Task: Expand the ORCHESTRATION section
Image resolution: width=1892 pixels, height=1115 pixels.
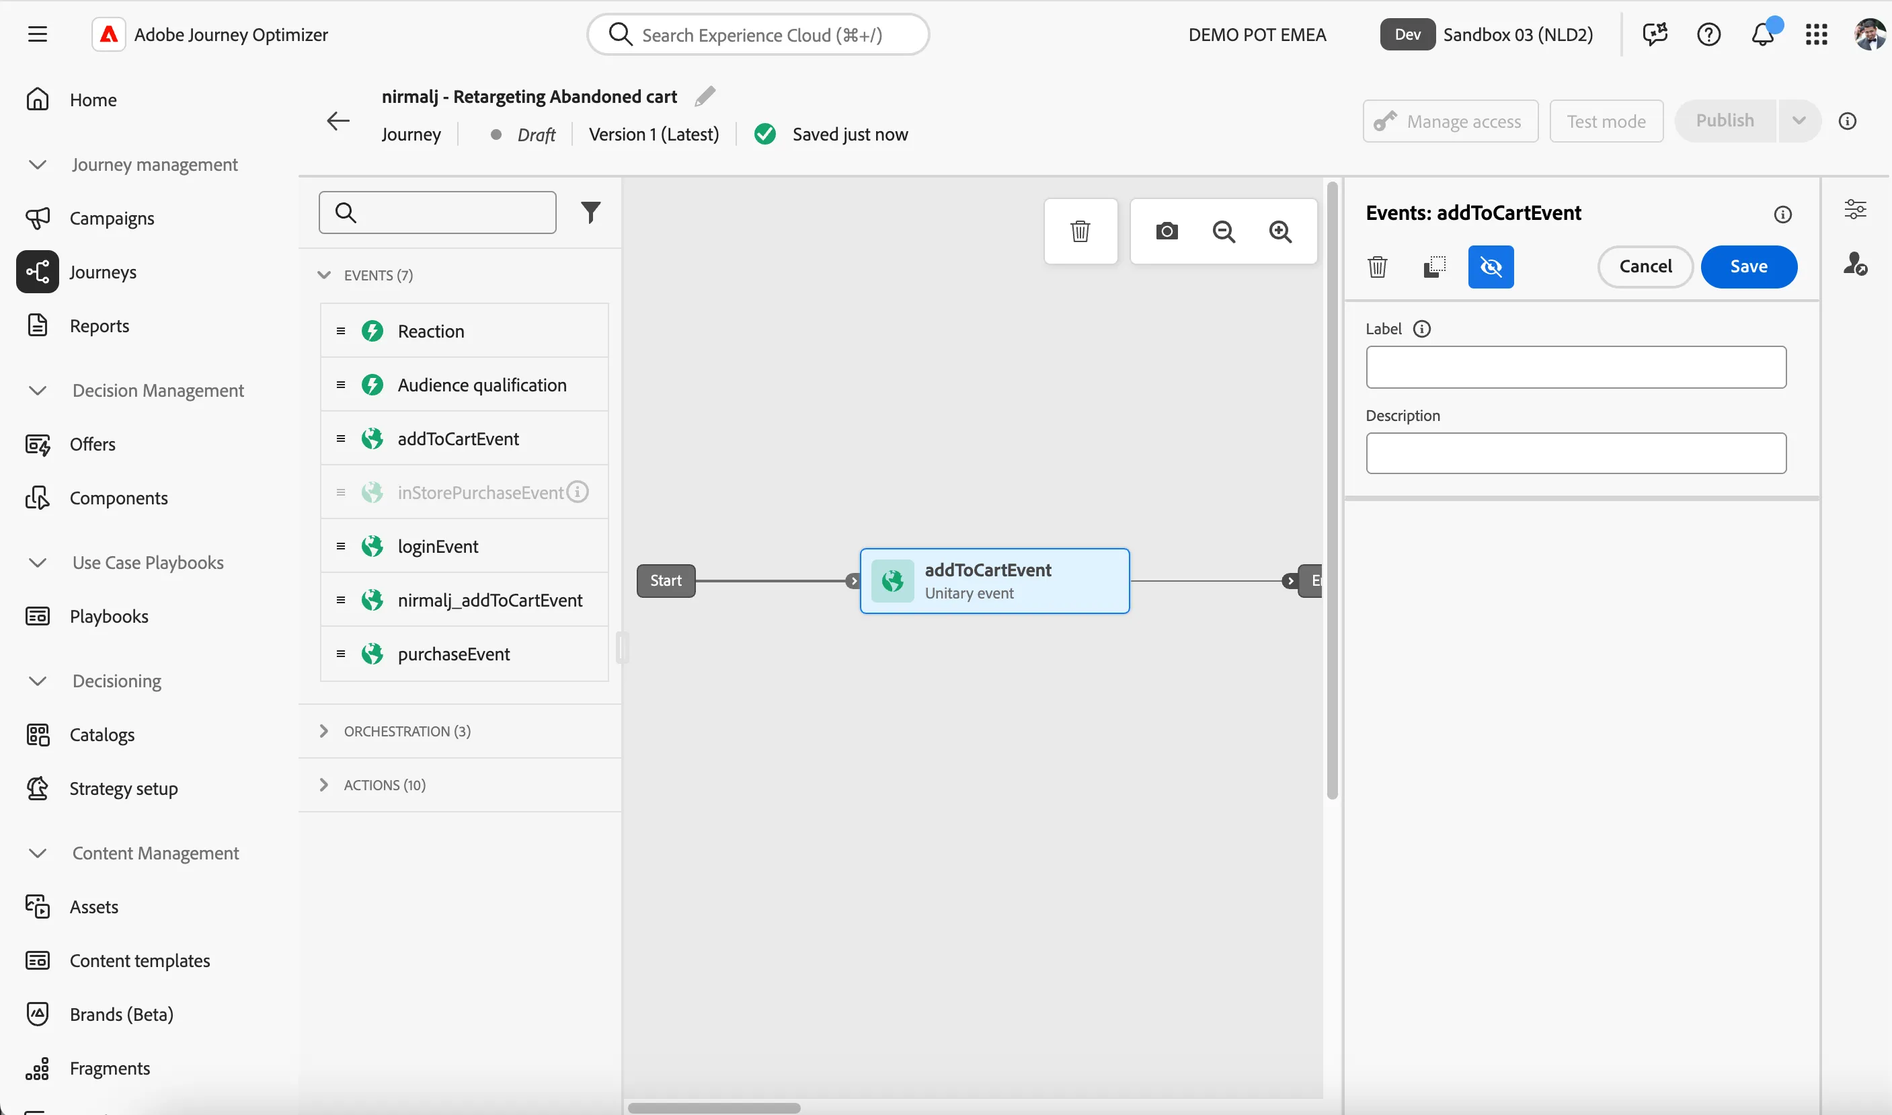Action: pyautogui.click(x=323, y=731)
